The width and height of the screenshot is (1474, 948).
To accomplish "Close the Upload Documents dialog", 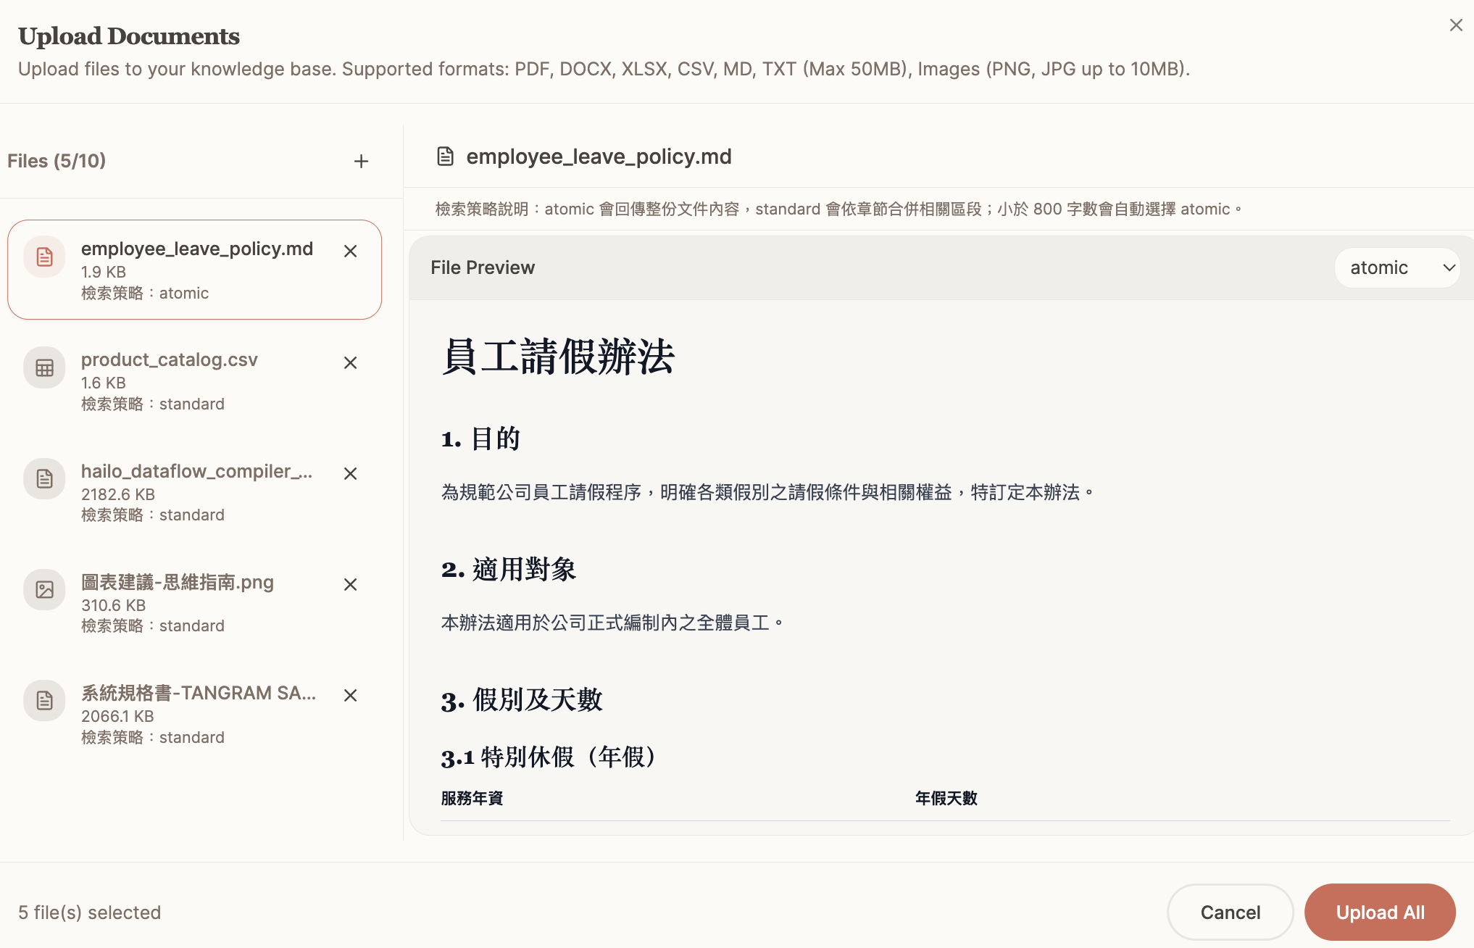I will pyautogui.click(x=1455, y=25).
